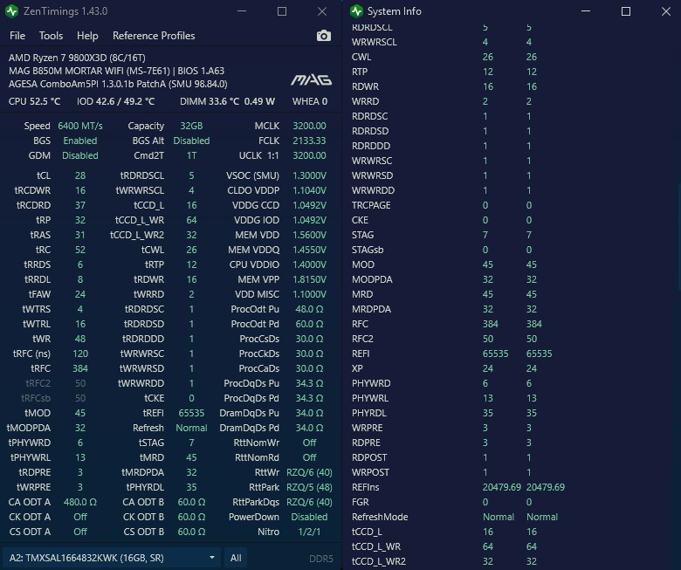Click the System Info vertical scrollbar

point(678,237)
